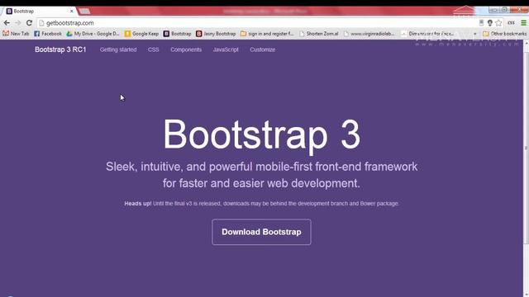This screenshot has width=529, height=297.
Task: Open the Components nav item
Action: 186,49
